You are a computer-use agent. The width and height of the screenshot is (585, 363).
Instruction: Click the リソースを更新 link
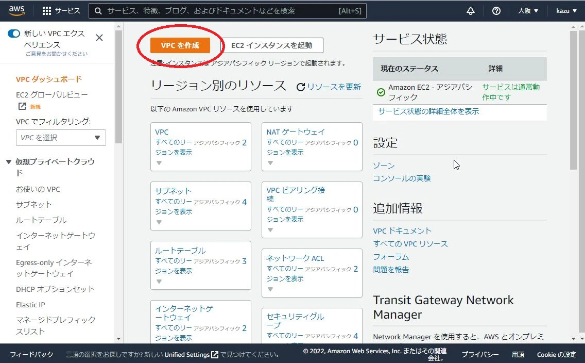334,87
